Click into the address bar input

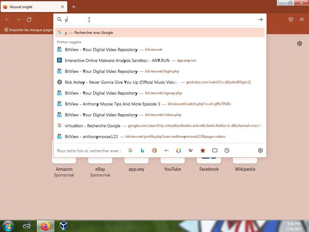click(x=161, y=20)
